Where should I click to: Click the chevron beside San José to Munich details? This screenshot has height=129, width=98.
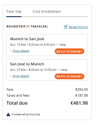click(11, 76)
